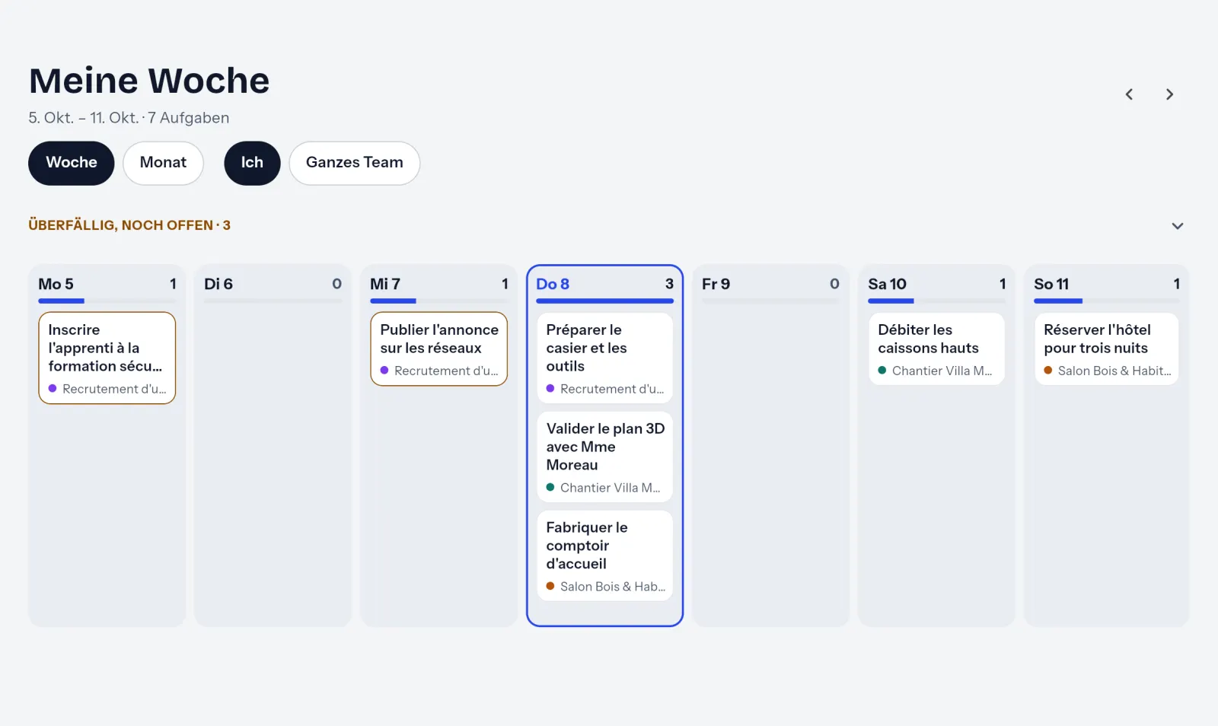Open task 'Préparer le casier et les outils'
Image resolution: width=1218 pixels, height=726 pixels.
tap(605, 358)
